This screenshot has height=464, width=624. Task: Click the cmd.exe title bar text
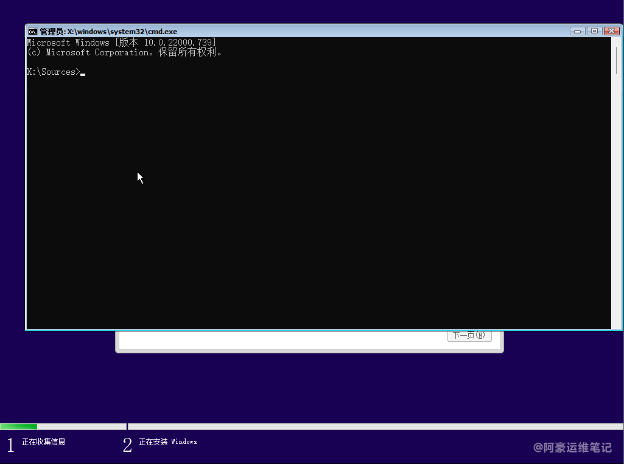click(108, 32)
